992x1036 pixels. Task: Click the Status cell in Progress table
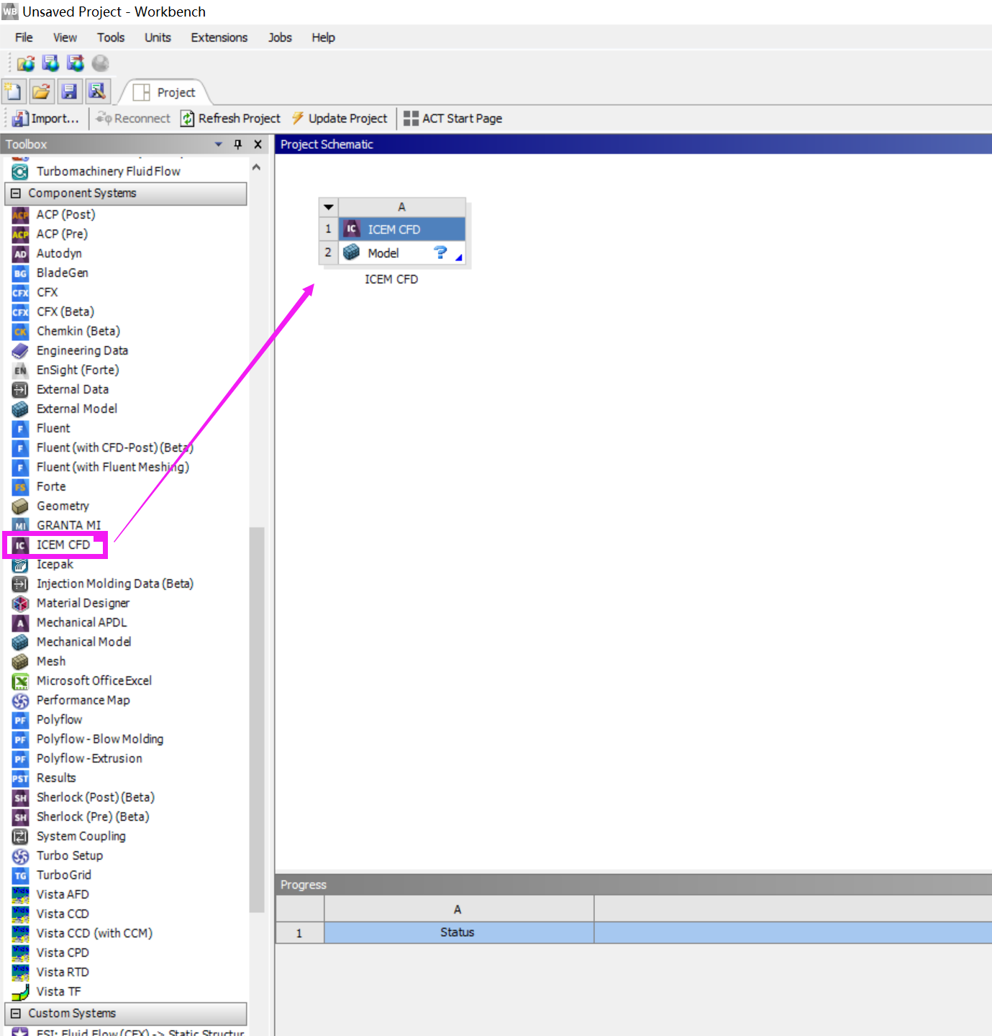coord(458,932)
